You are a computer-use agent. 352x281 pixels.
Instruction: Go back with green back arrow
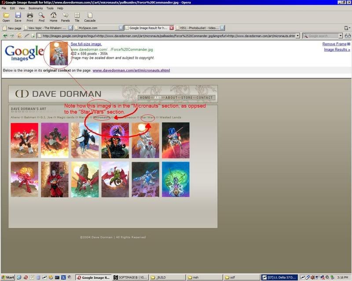coord(5,36)
